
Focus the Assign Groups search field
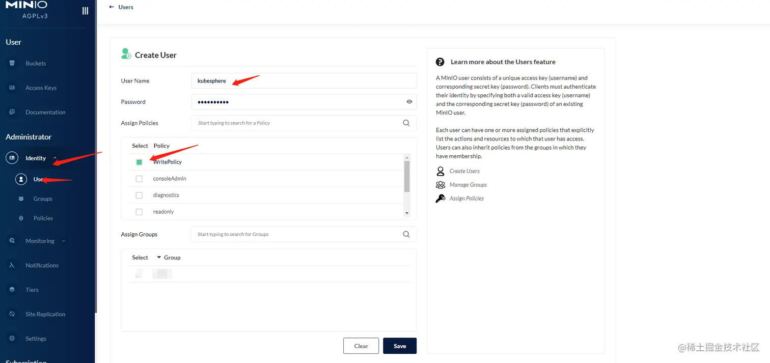pos(304,234)
